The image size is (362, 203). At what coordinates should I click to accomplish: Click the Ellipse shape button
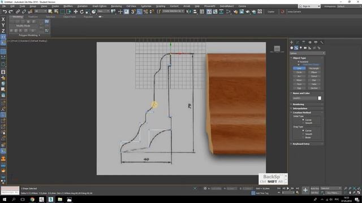[314, 72]
